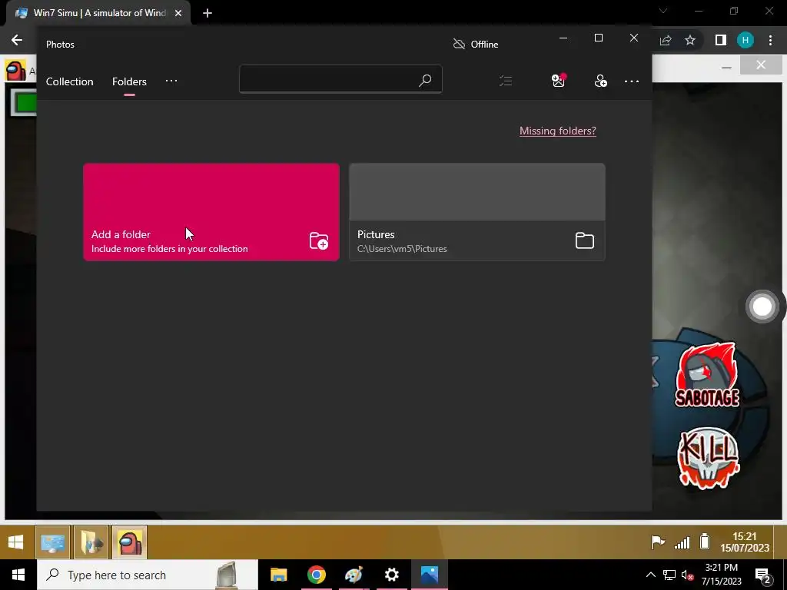The image size is (787, 590).
Task: Click the white circular joystick button in game
Action: [762, 307]
